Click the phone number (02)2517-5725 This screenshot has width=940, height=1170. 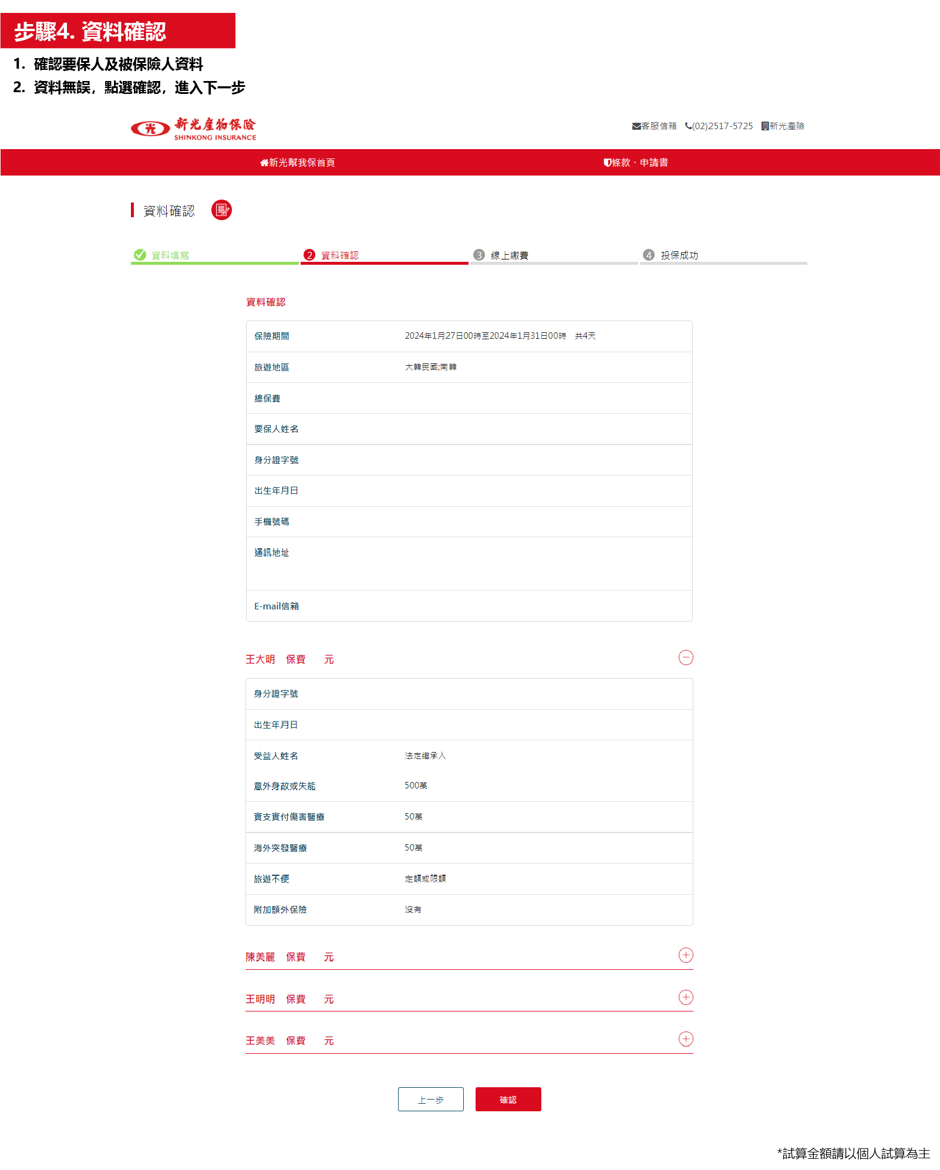tap(719, 126)
